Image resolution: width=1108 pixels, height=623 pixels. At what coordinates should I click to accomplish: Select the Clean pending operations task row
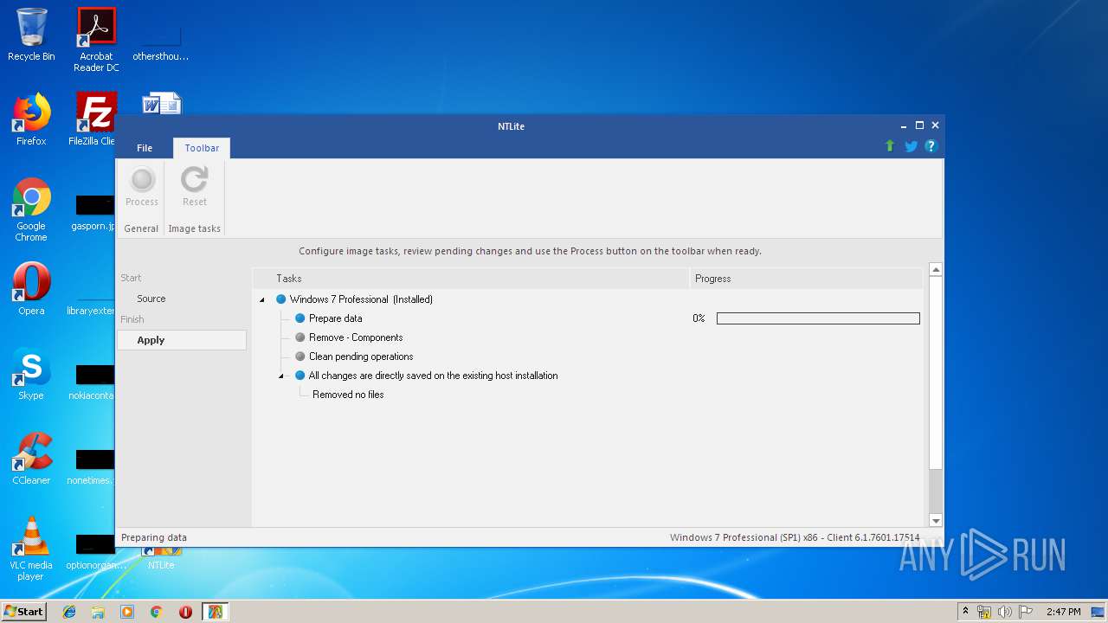[361, 356]
